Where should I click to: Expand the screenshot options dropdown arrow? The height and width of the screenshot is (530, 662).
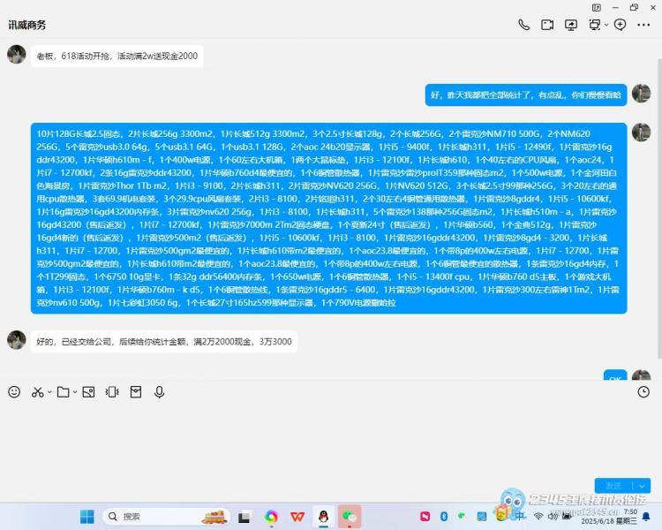click(49, 392)
